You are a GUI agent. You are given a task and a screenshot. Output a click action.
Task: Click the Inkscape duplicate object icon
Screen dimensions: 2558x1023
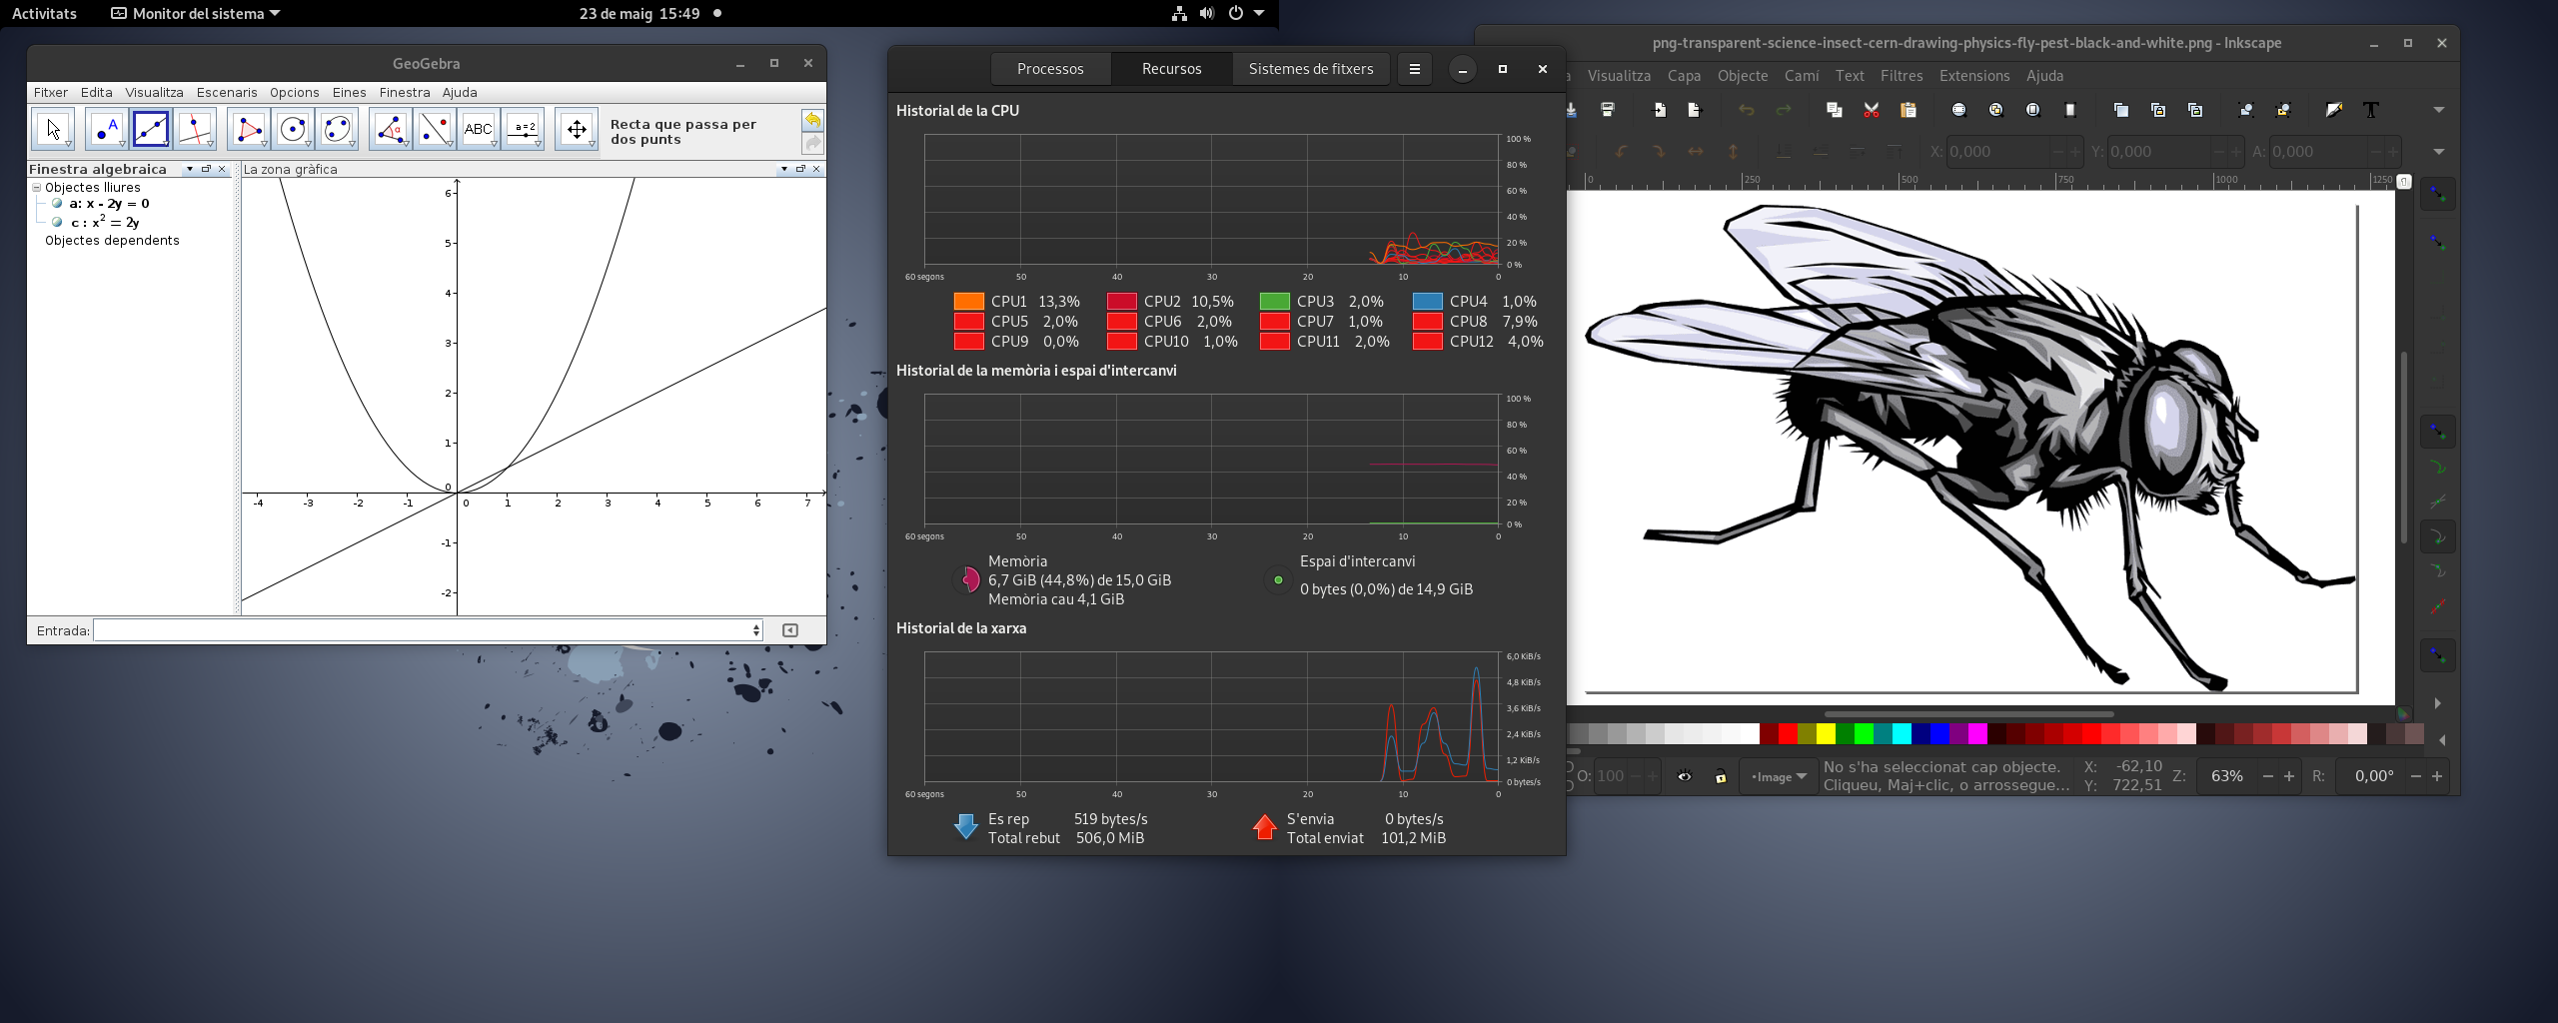(x=2121, y=110)
